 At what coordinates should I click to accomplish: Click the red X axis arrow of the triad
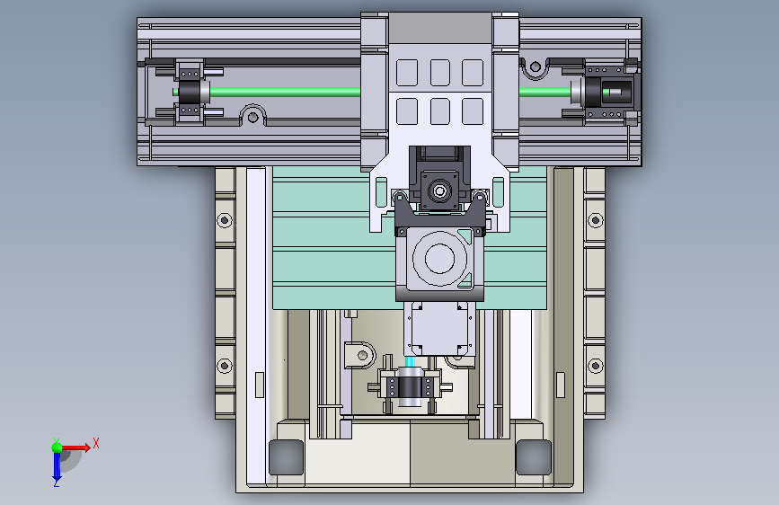75,447
